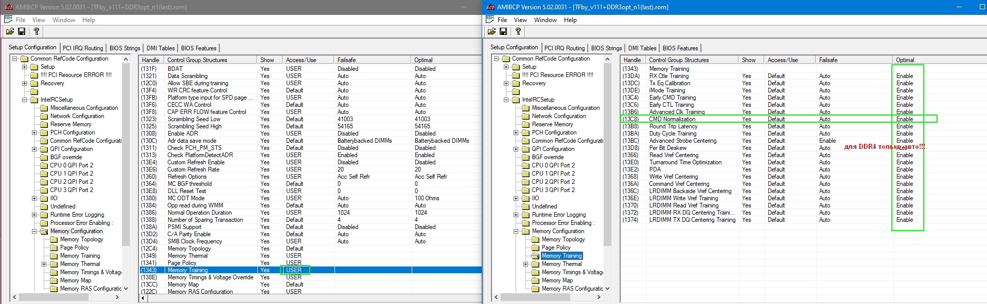Switch to PCI IRQ Routing tab in left window
Screen dimensions: 987x304
pyautogui.click(x=83, y=48)
